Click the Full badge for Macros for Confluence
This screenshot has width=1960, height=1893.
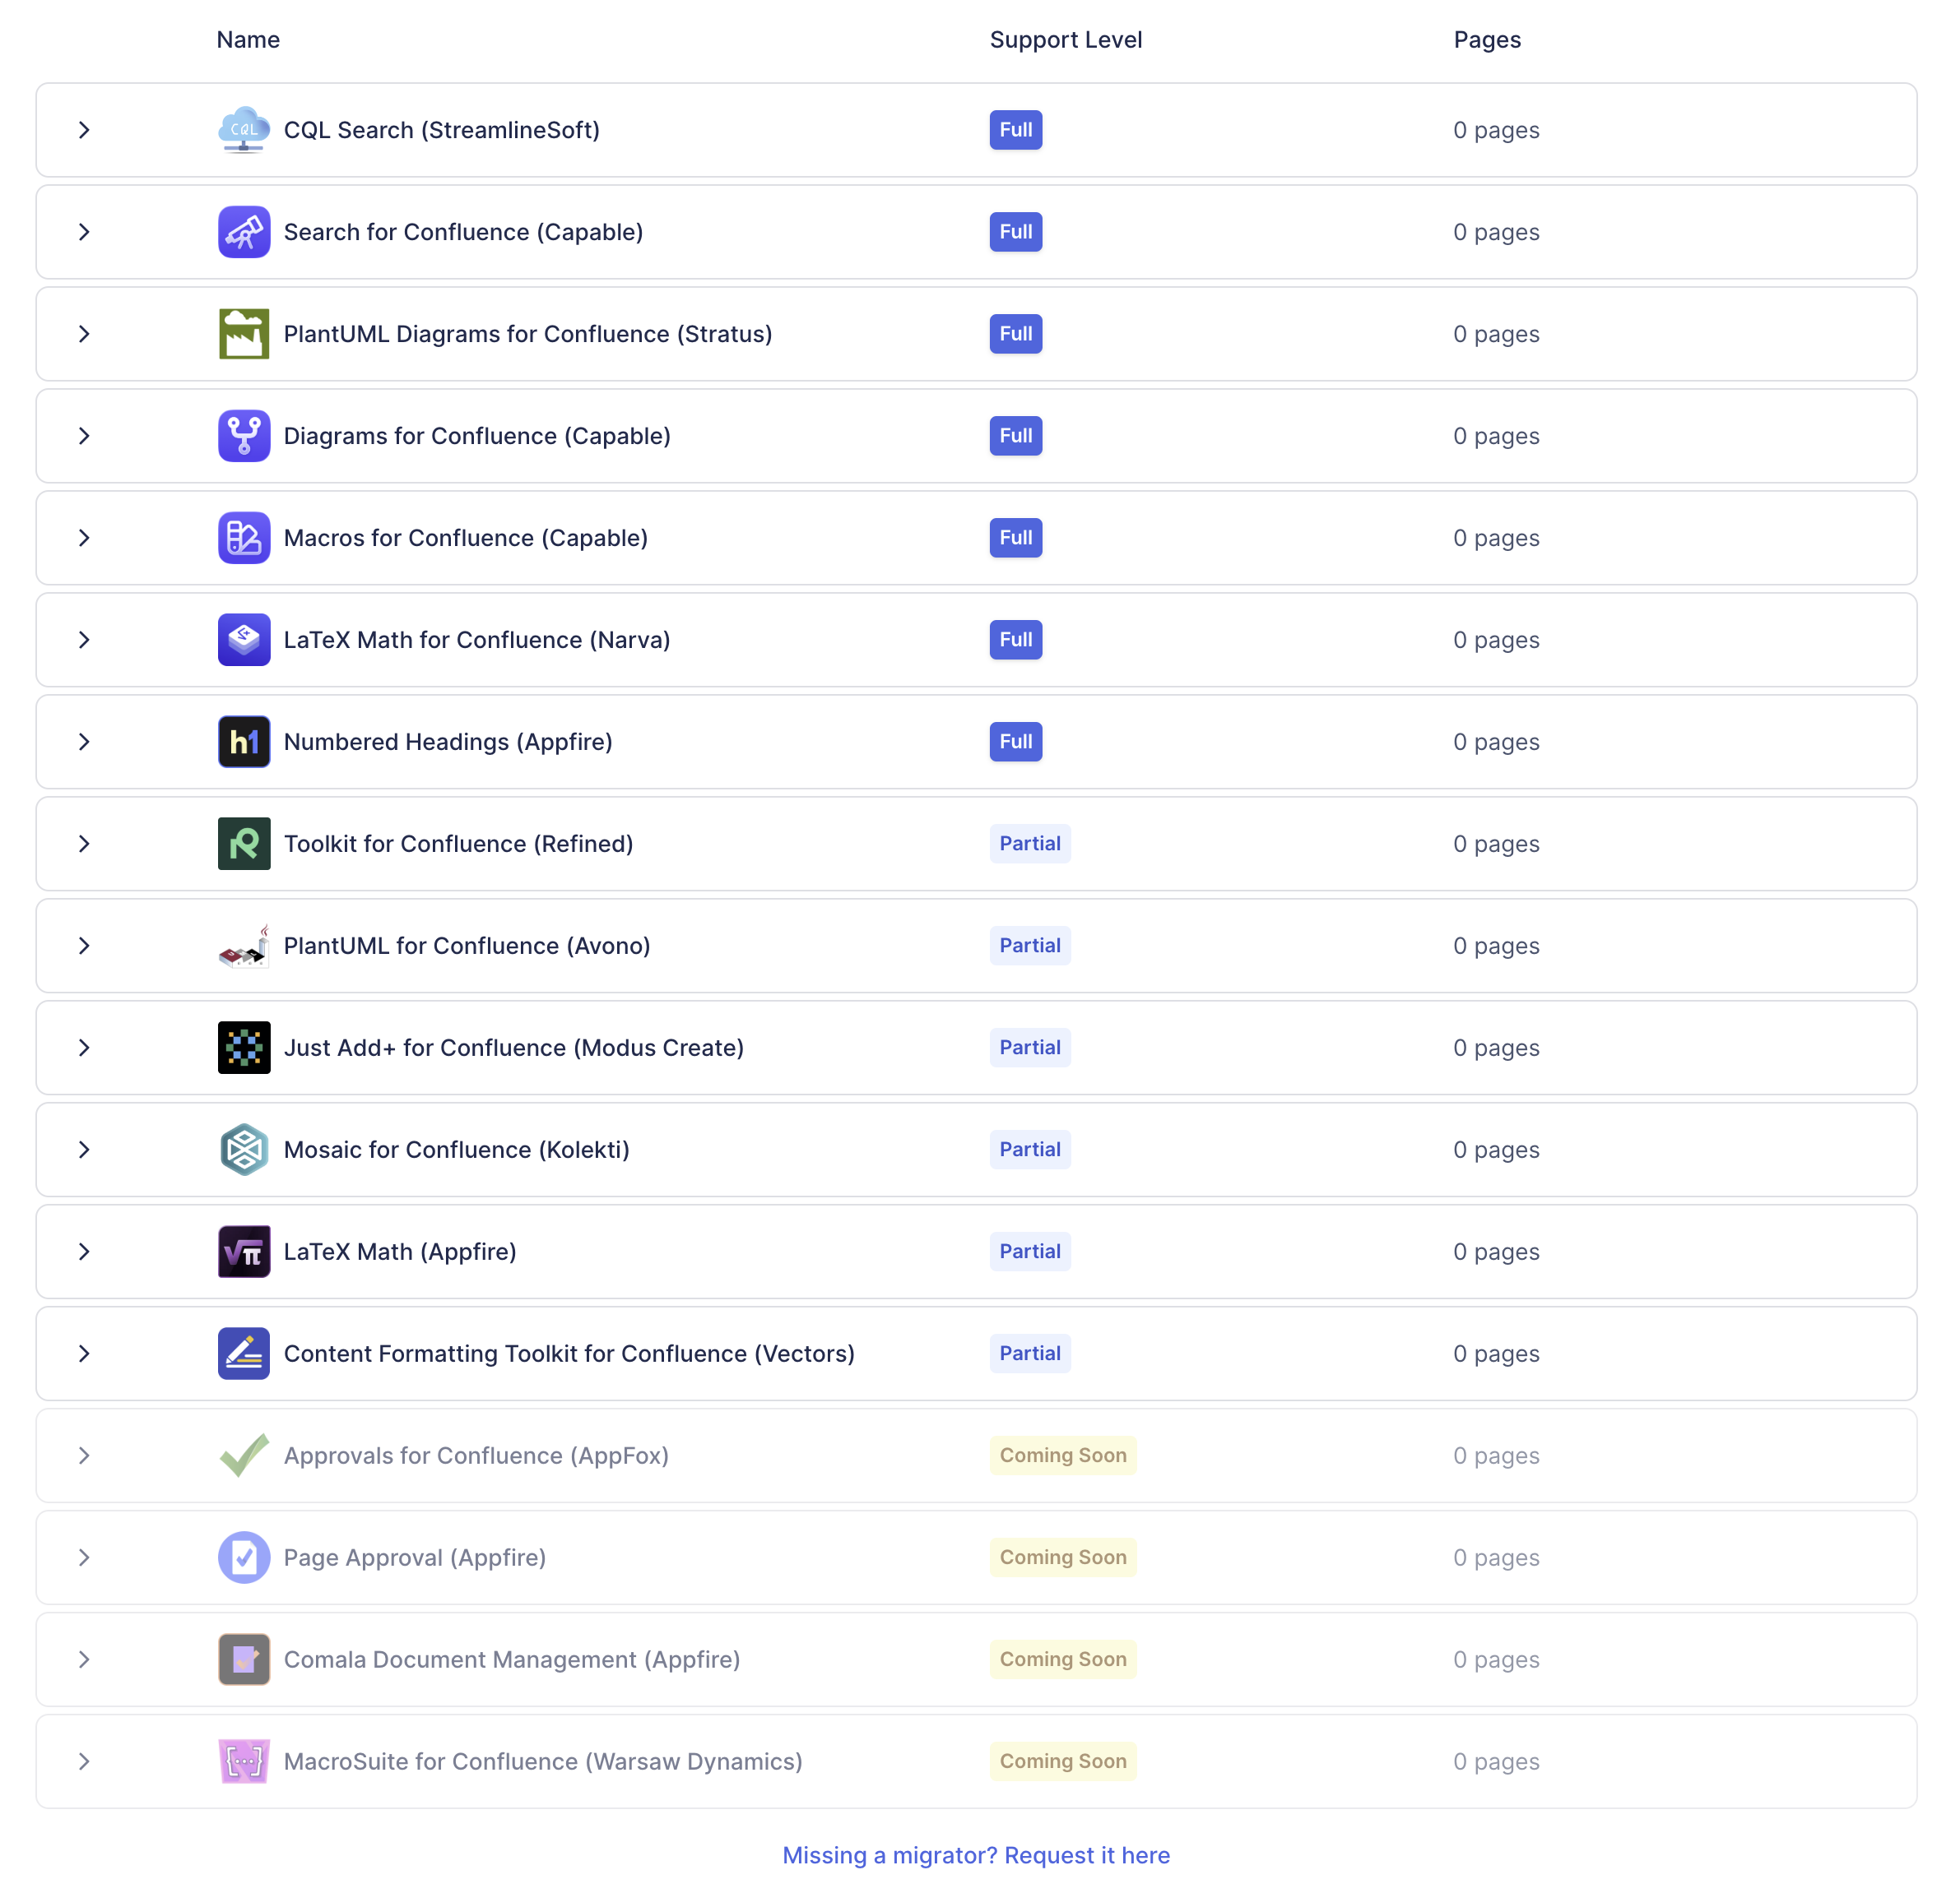(1015, 538)
